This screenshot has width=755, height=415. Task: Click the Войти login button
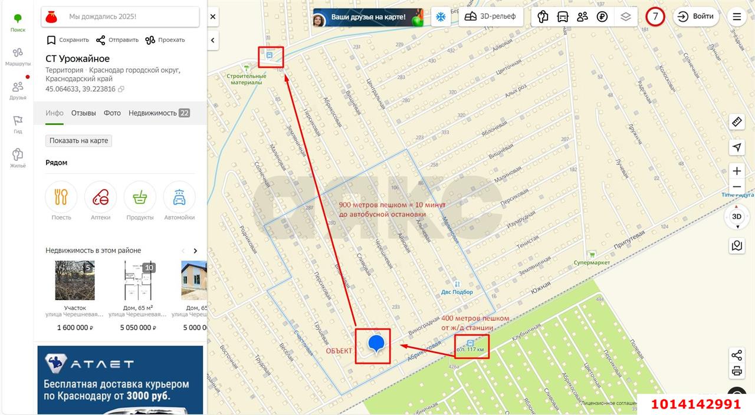(697, 17)
